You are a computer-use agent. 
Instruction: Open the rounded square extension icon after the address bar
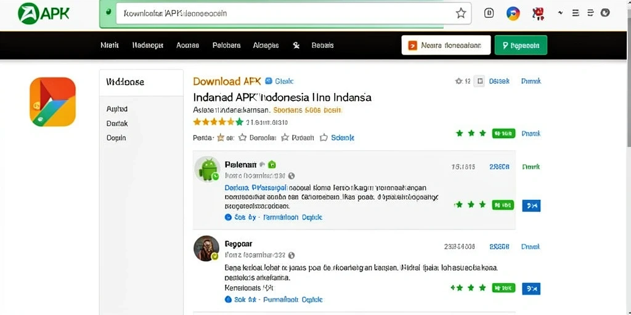pyautogui.click(x=489, y=14)
